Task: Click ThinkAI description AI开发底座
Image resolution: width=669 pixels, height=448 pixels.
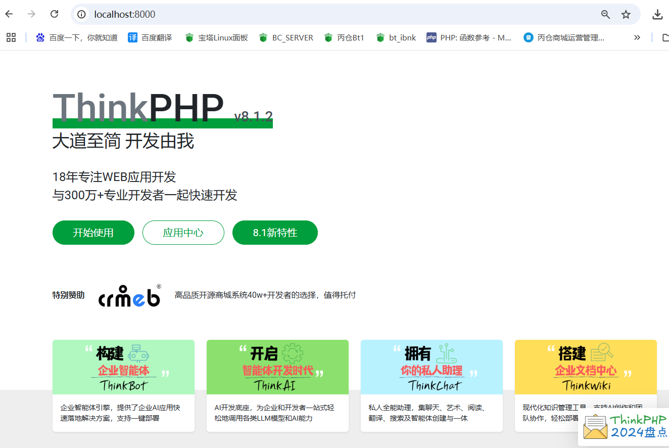Action: 274,413
